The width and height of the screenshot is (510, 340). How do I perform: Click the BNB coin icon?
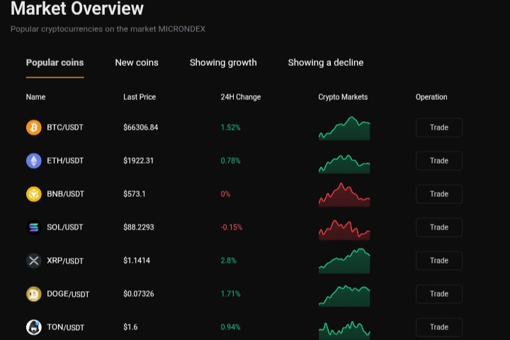[34, 194]
